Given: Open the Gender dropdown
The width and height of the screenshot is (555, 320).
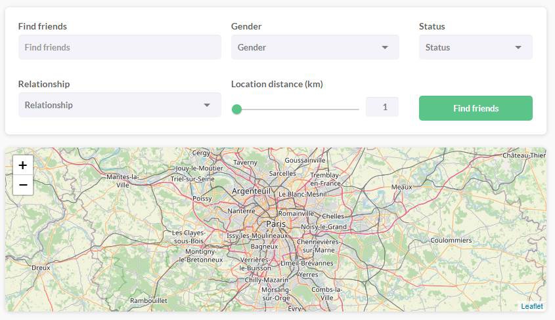Looking at the screenshot, I should (315, 47).
